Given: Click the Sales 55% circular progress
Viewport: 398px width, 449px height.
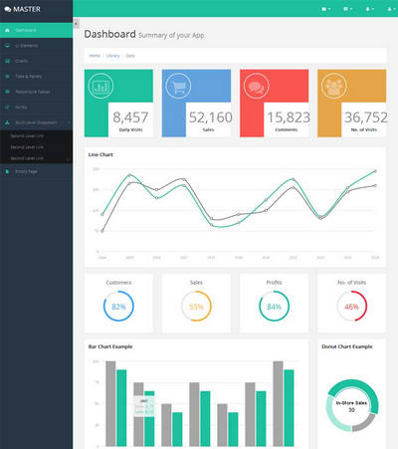Looking at the screenshot, I should pyautogui.click(x=196, y=306).
